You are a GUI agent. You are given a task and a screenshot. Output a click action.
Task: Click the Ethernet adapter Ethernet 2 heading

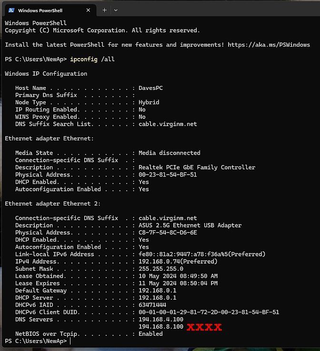(x=53, y=204)
